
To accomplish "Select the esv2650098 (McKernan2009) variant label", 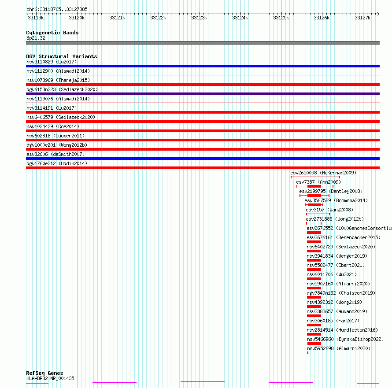I will 323,173.
